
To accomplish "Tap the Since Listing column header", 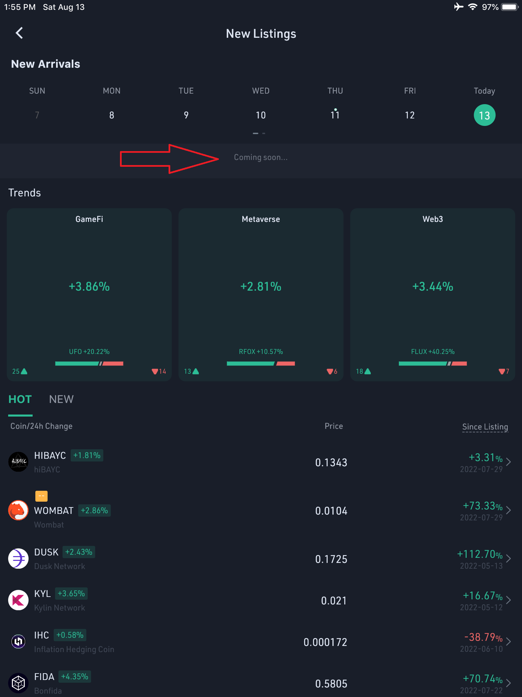I will tap(485, 427).
